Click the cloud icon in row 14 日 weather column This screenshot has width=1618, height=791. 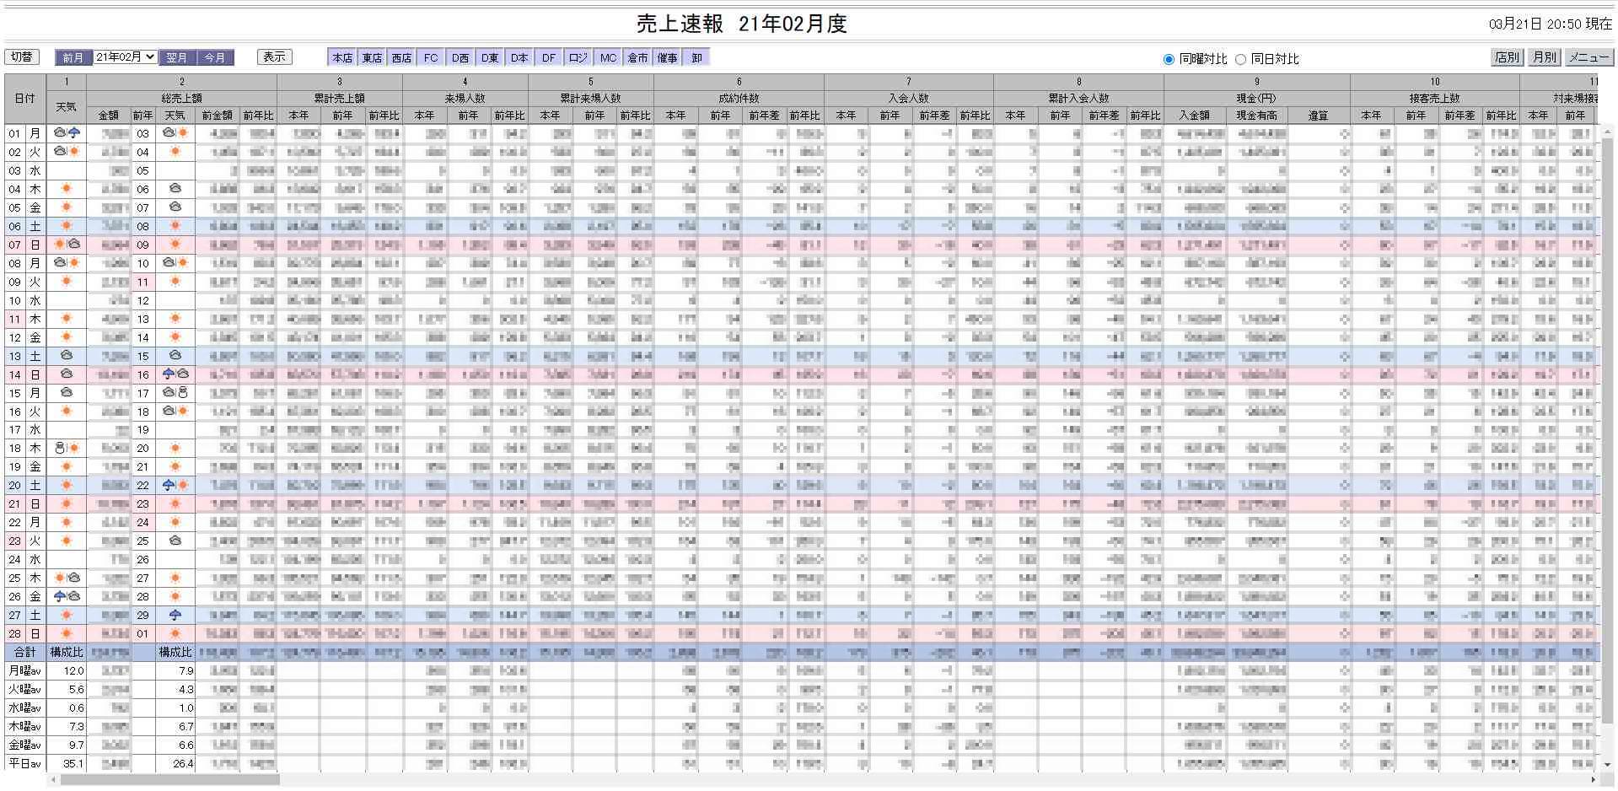tap(67, 374)
